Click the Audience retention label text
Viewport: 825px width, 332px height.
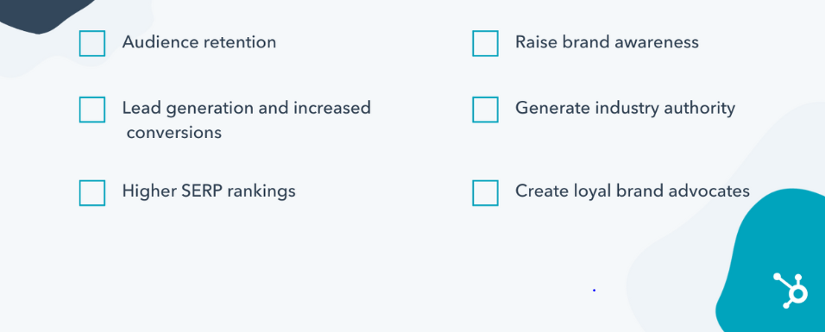(198, 42)
